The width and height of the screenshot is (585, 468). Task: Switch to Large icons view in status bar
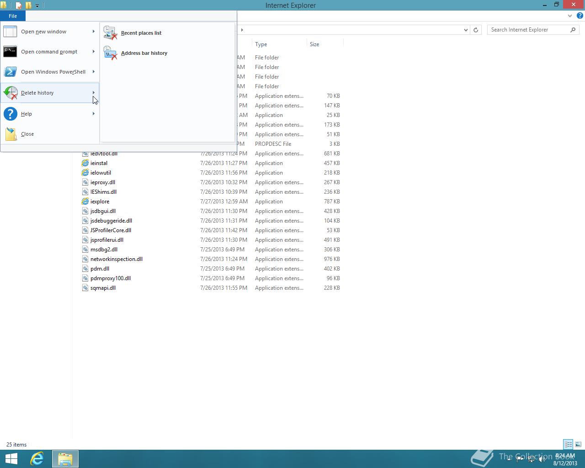click(578, 444)
